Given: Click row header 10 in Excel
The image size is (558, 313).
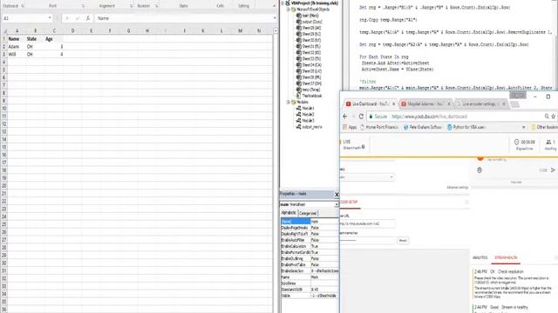Looking at the screenshot, I should click(x=3, y=109).
